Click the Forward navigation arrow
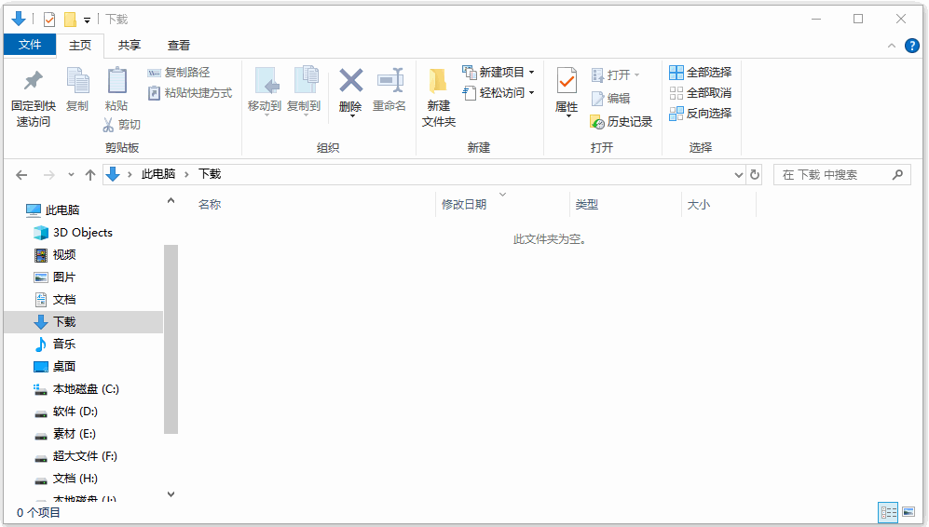Image resolution: width=929 pixels, height=527 pixels. 48,175
